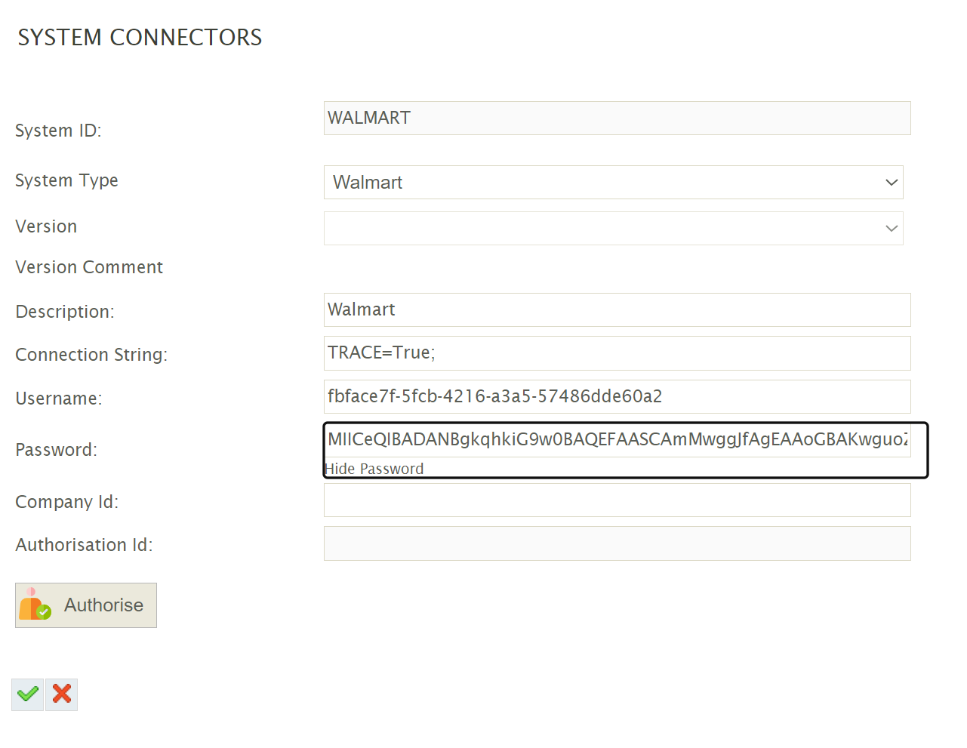The height and width of the screenshot is (748, 967).
Task: Click the green checkmark save icon
Action: [27, 694]
